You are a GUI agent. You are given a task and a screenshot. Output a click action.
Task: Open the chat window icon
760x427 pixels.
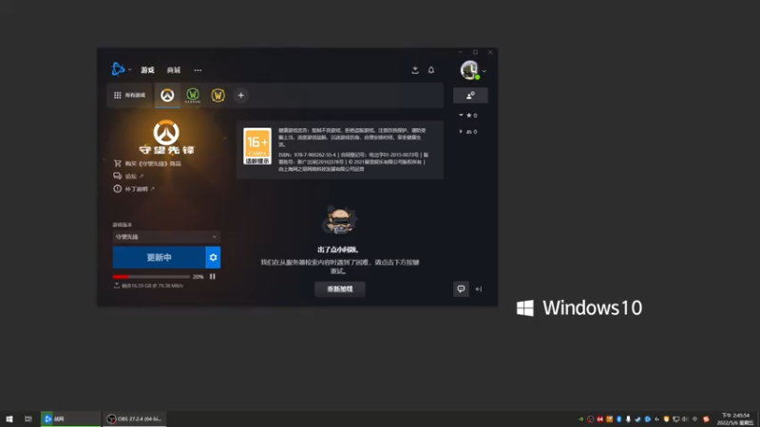click(461, 289)
